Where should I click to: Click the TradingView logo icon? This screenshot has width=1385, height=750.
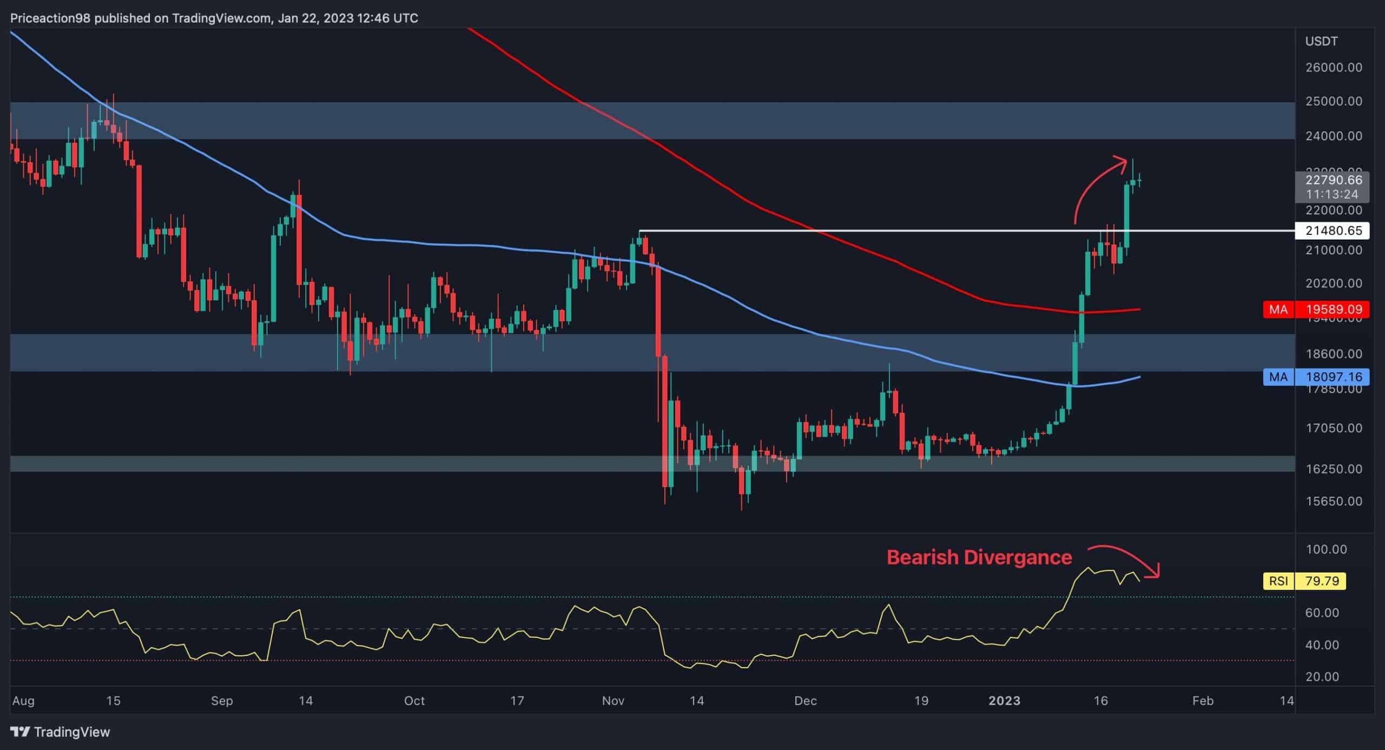tap(20, 732)
